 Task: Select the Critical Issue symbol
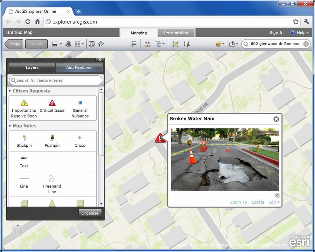point(52,106)
